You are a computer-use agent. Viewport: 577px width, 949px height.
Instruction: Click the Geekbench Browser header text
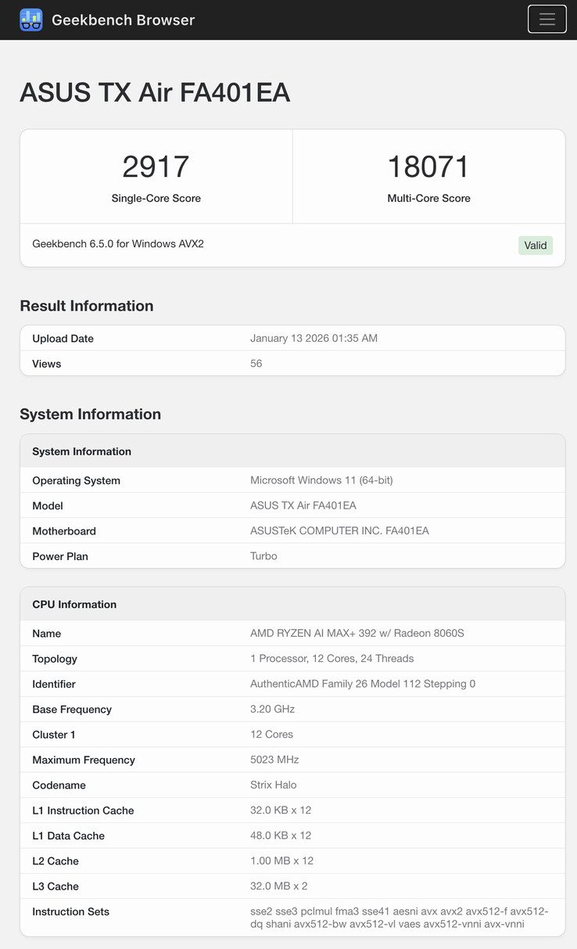coord(123,20)
